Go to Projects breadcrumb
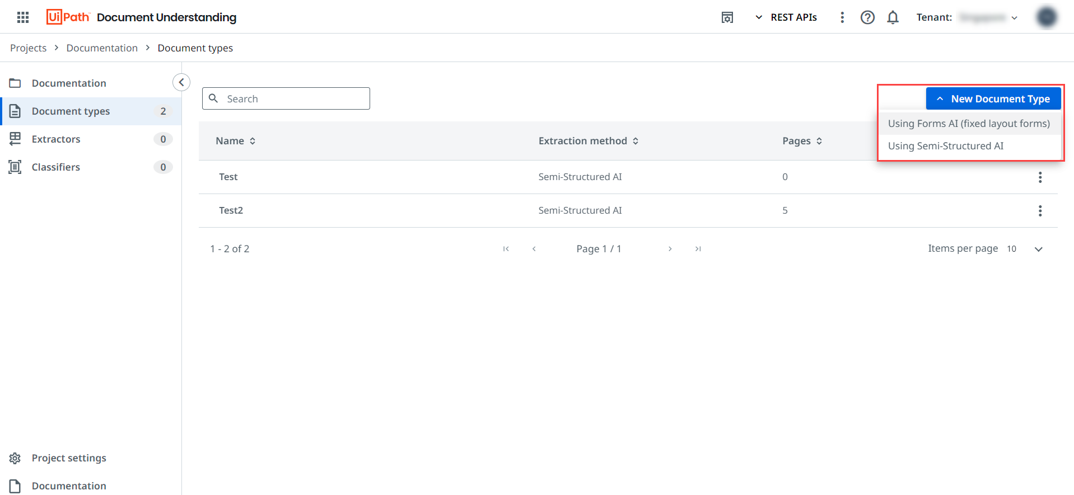The image size is (1074, 495). click(x=28, y=48)
